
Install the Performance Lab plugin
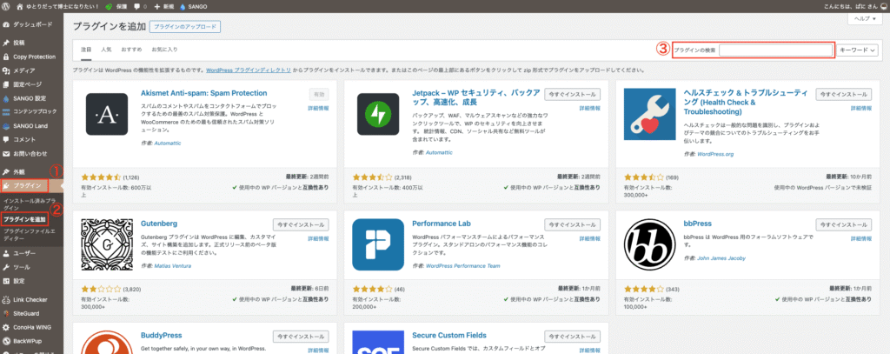[572, 224]
